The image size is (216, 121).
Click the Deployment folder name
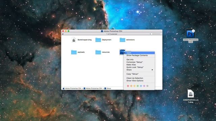pyautogui.click(x=107, y=40)
